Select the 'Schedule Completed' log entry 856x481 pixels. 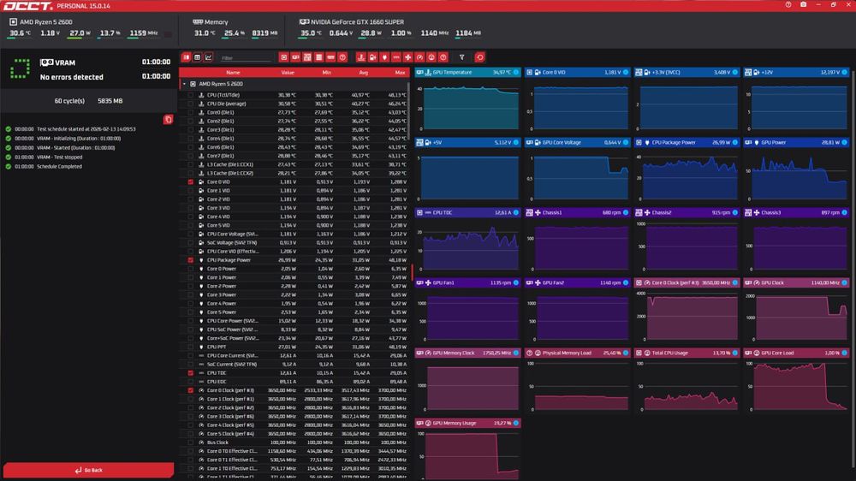click(59, 167)
